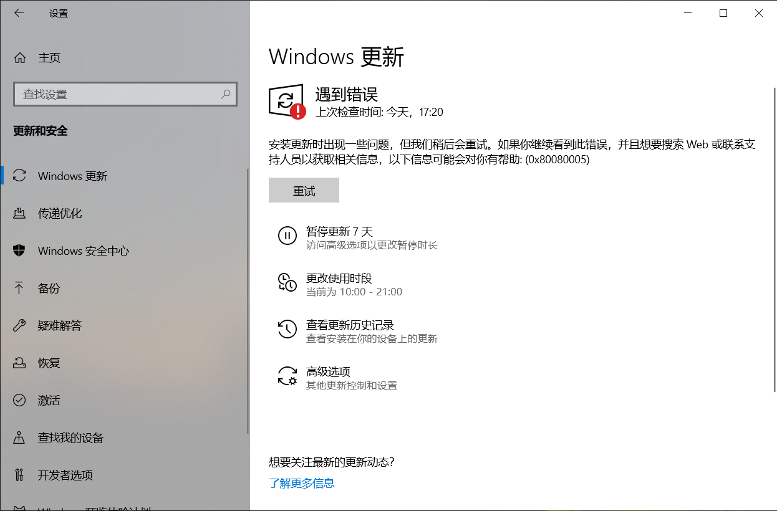The width and height of the screenshot is (777, 511).
Task: Open 恢复 settings page
Action: coord(125,363)
